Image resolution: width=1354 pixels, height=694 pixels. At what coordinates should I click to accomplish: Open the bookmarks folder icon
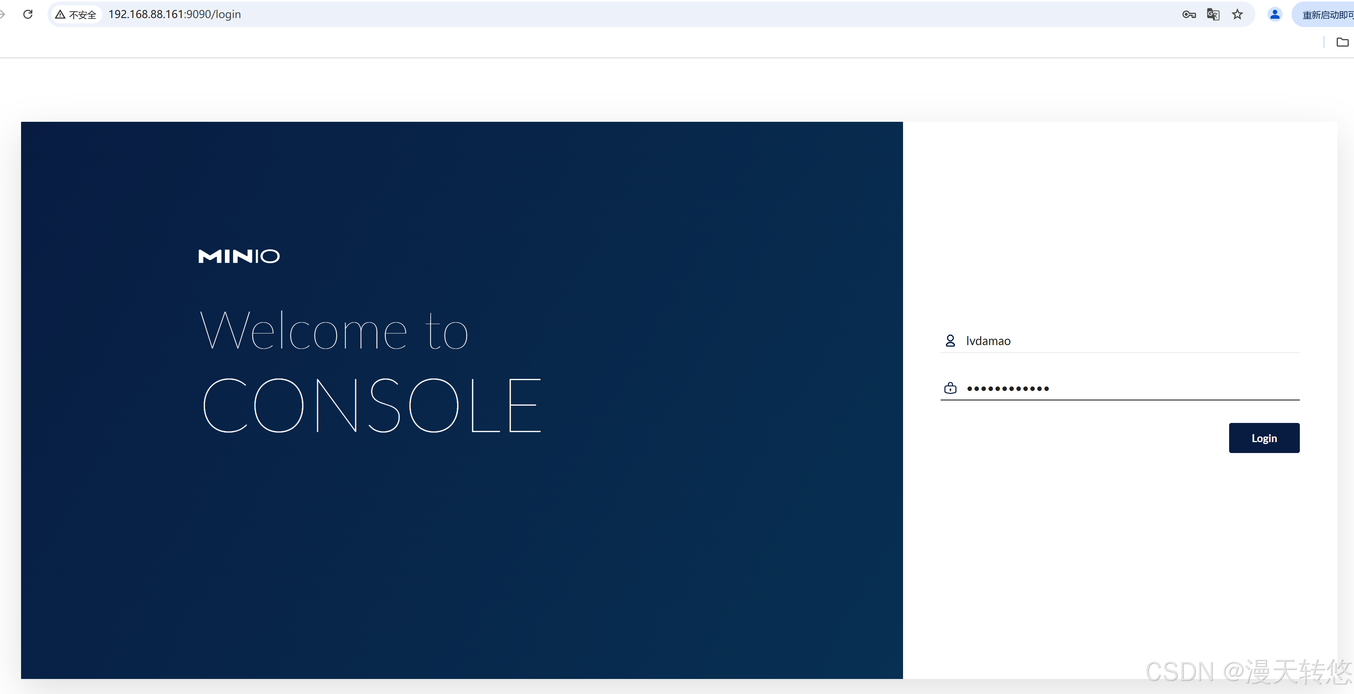[1342, 42]
